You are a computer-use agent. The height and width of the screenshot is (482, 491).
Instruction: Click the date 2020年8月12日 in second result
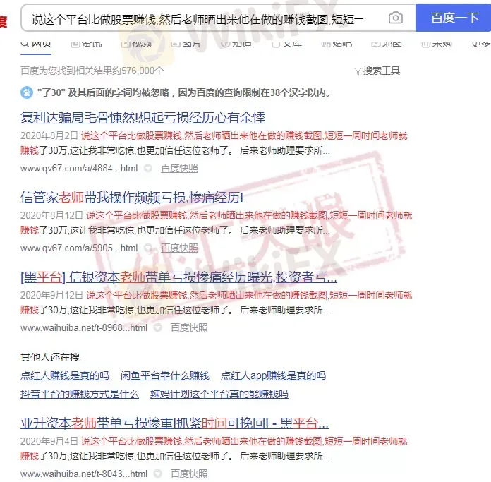pyautogui.click(x=51, y=215)
